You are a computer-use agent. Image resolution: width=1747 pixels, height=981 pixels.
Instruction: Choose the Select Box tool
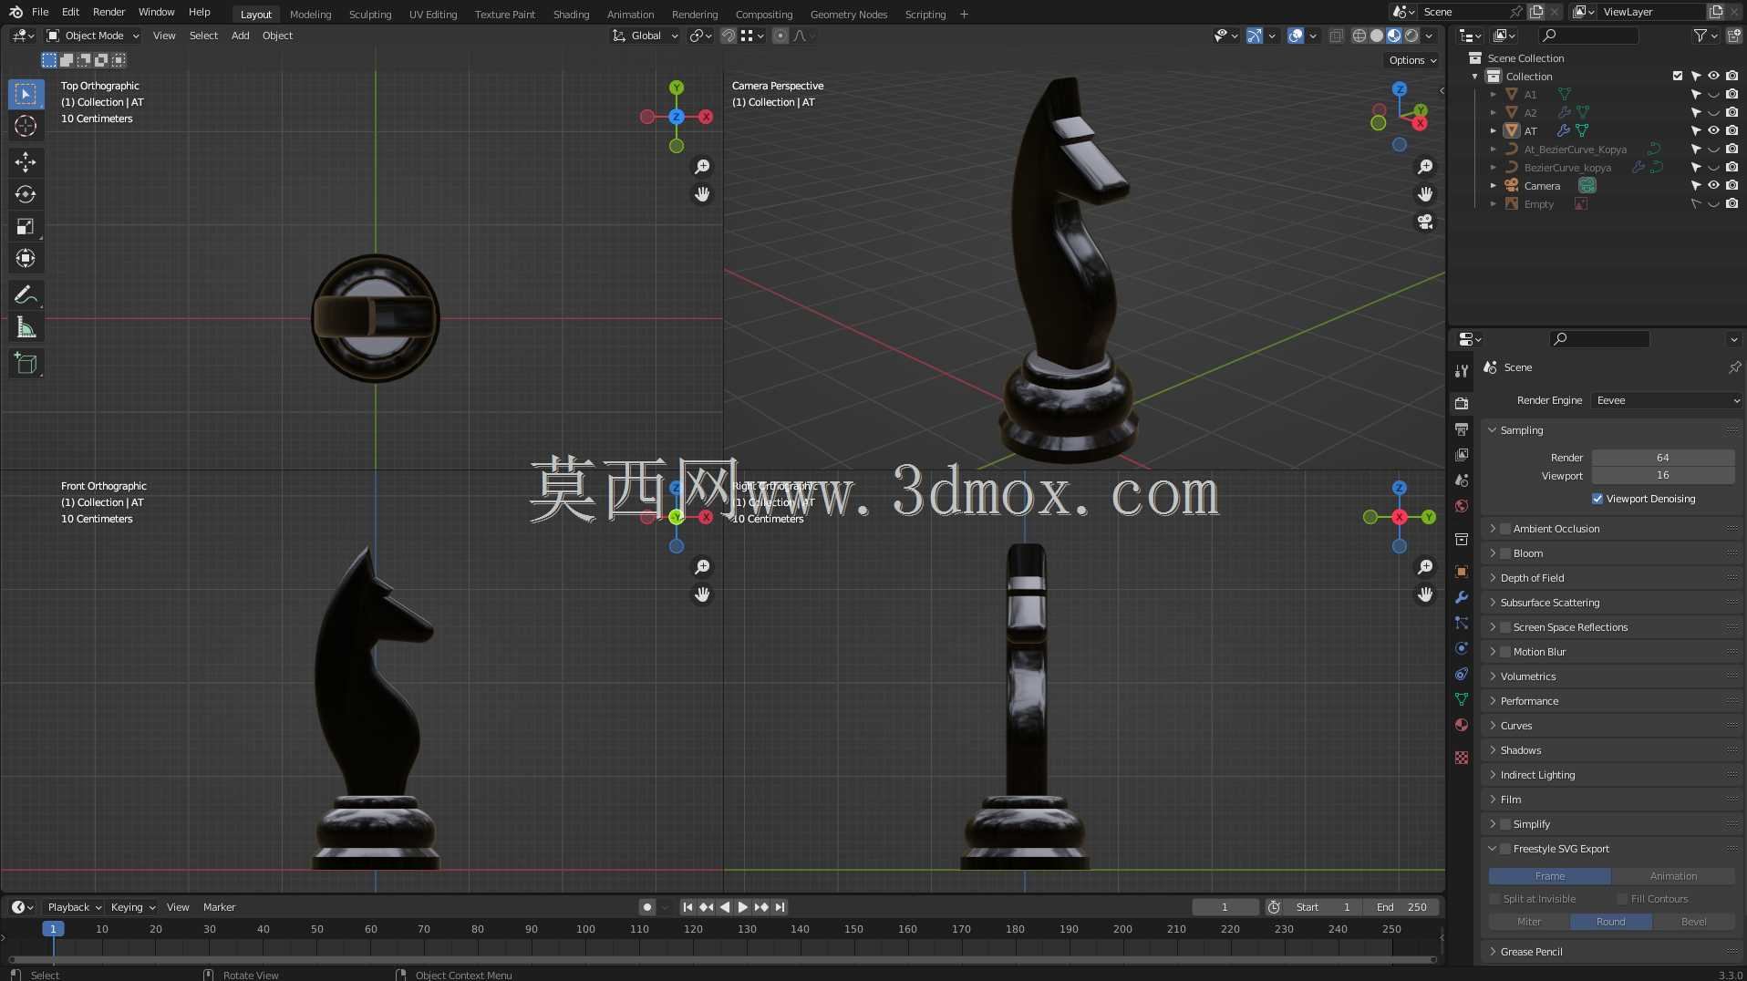(26, 94)
